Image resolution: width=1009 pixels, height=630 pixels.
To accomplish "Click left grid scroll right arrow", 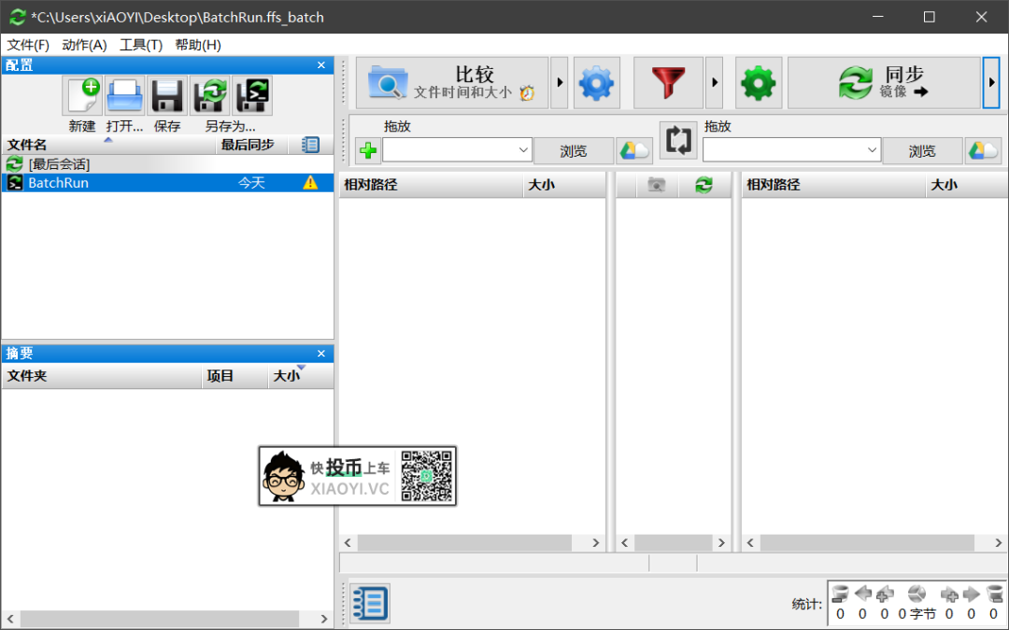I will pyautogui.click(x=596, y=543).
